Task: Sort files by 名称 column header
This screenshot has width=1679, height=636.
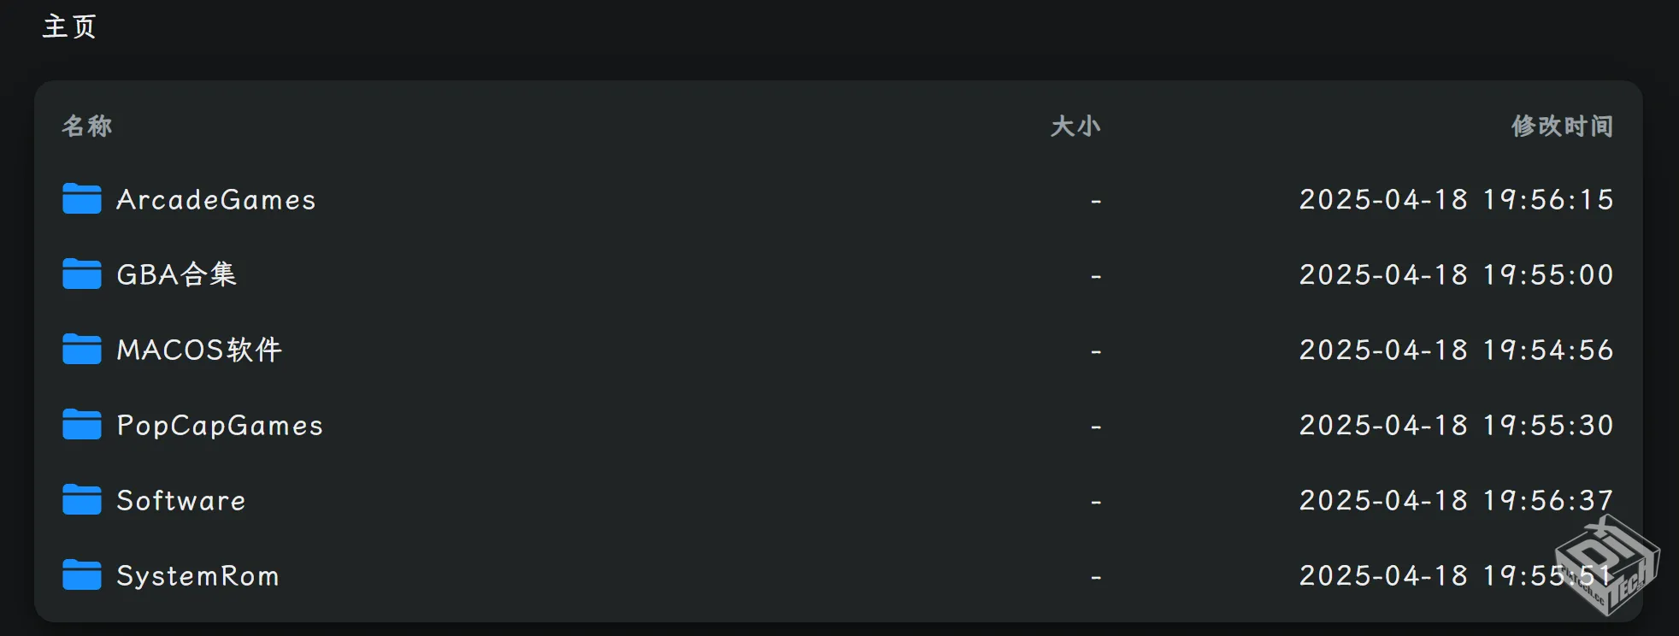Action: pos(87,127)
